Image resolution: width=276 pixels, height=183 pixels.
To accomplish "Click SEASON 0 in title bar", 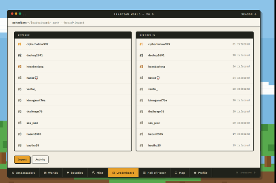I will [x=249, y=14].
